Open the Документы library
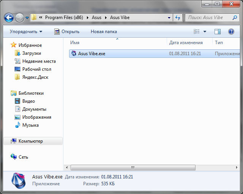This screenshot has width=243, height=194. point(34,109)
